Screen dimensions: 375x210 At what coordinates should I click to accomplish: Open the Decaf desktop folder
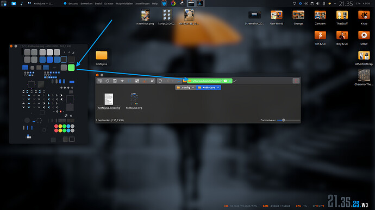point(364,38)
